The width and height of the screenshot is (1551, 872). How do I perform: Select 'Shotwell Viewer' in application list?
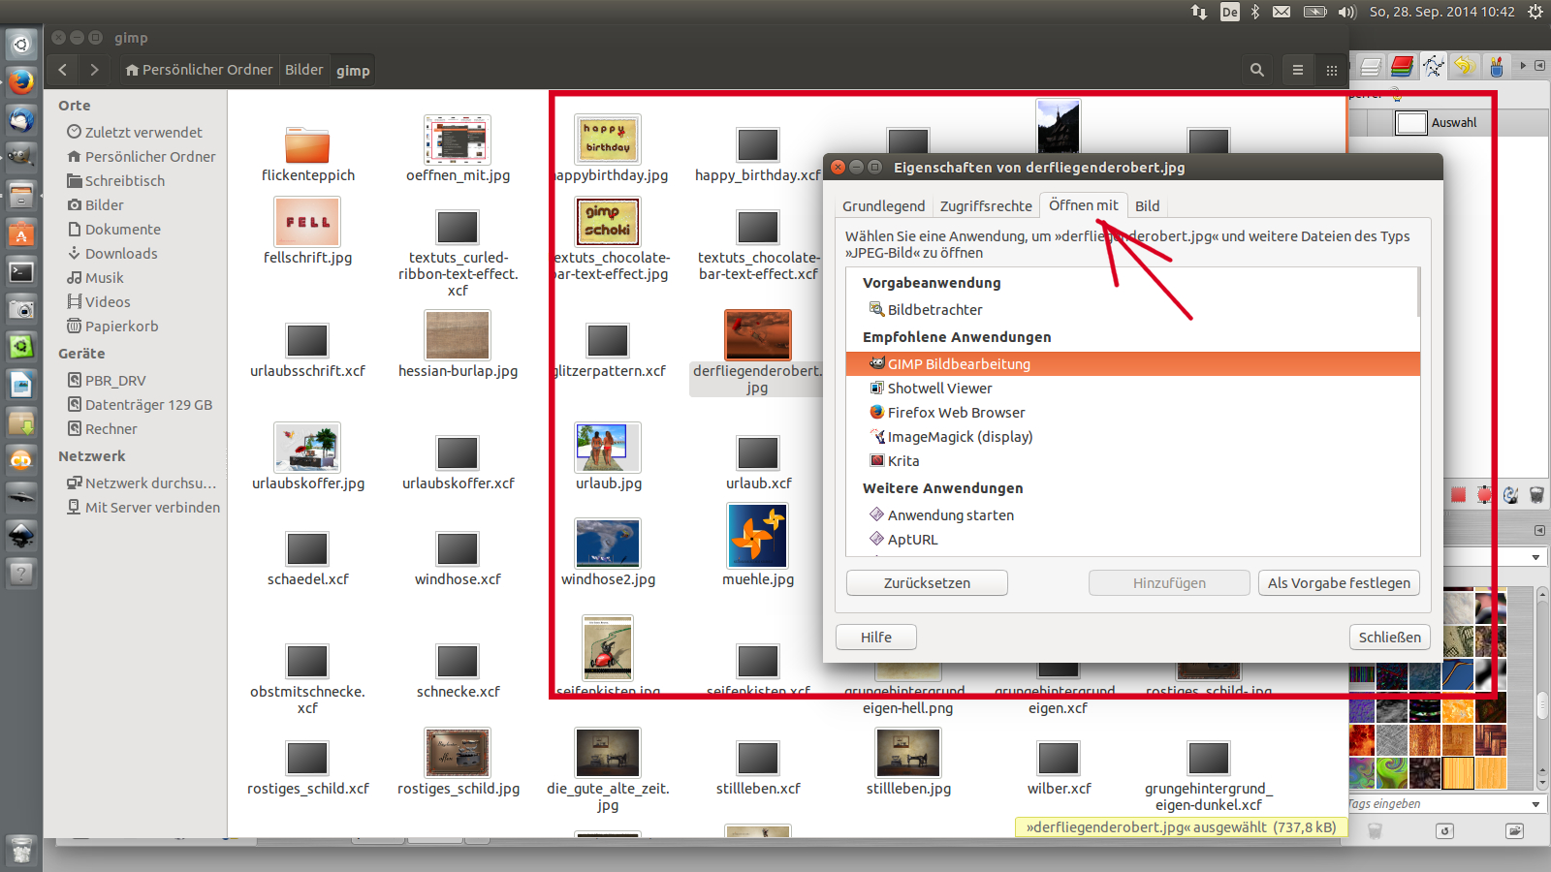tap(1132, 389)
